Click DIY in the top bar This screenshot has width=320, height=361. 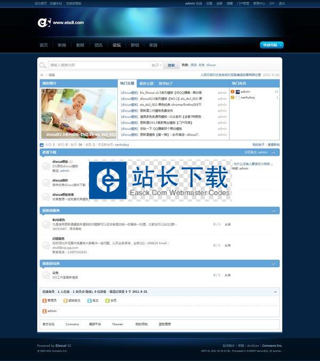click(x=272, y=3)
